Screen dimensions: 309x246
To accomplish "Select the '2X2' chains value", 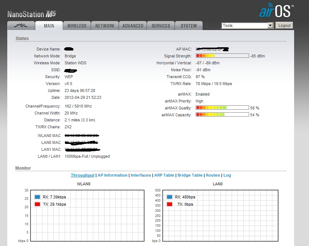I will click(68, 127).
